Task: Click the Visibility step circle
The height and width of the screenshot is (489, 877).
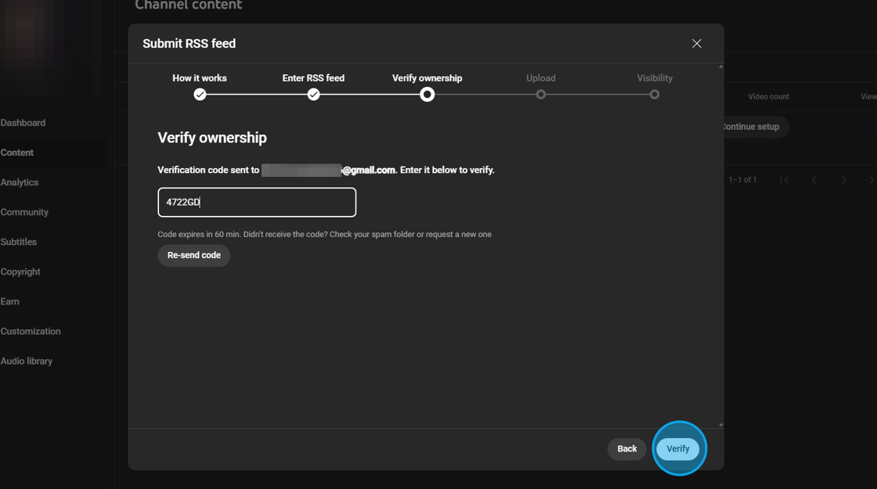Action: click(x=655, y=95)
